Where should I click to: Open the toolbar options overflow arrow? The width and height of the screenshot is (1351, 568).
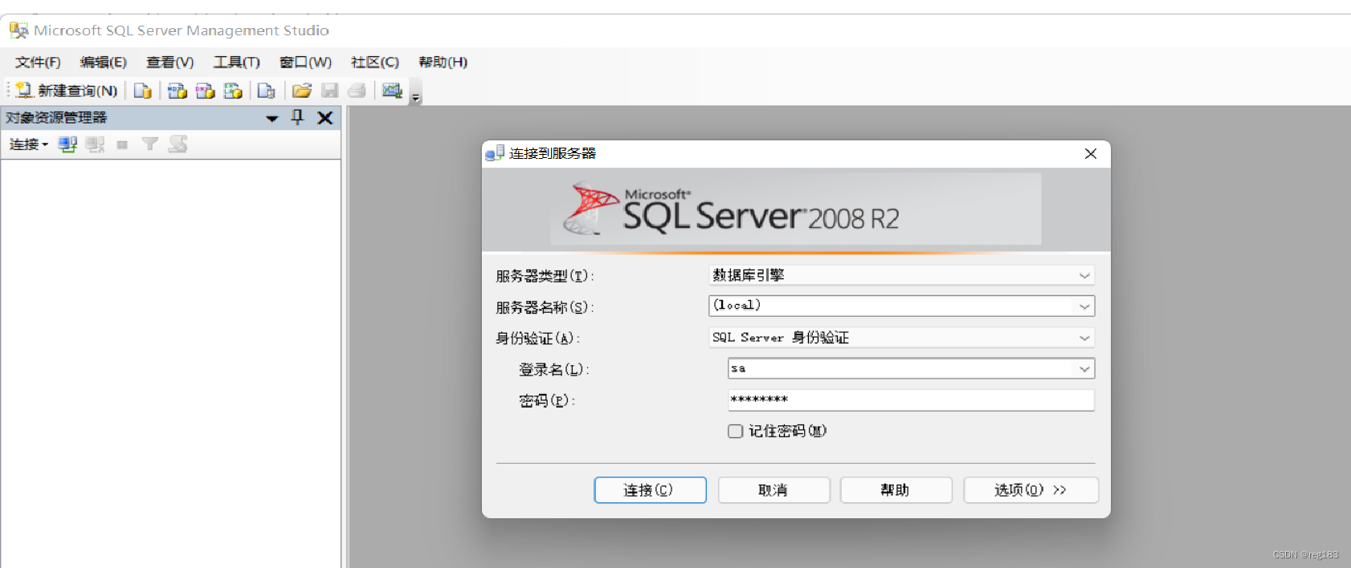(x=416, y=96)
